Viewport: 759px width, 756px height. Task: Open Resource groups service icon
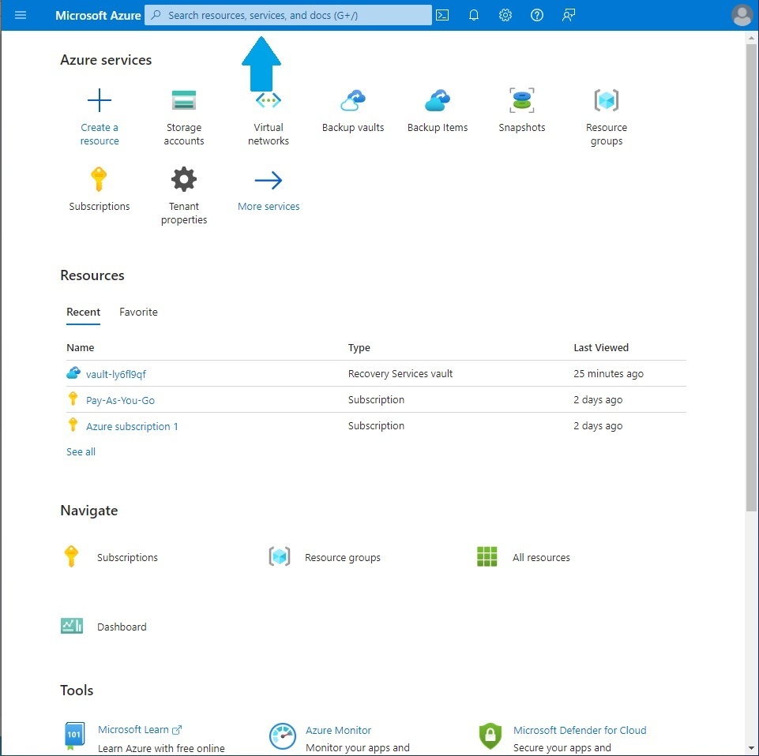point(607,100)
